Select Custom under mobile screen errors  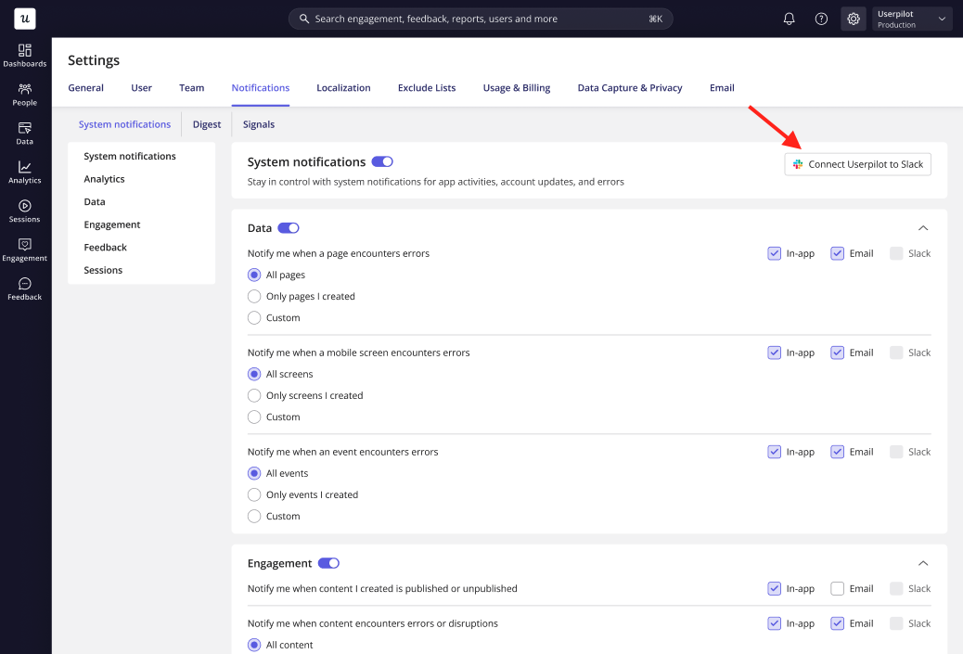[x=253, y=417]
